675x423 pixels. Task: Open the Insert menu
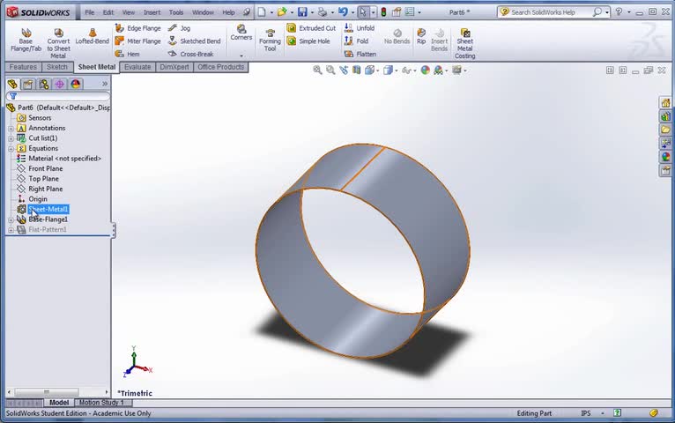pyautogui.click(x=152, y=12)
